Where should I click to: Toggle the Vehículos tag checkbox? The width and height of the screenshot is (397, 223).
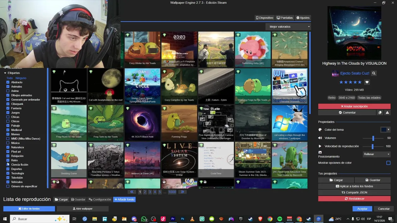[x=8, y=182]
